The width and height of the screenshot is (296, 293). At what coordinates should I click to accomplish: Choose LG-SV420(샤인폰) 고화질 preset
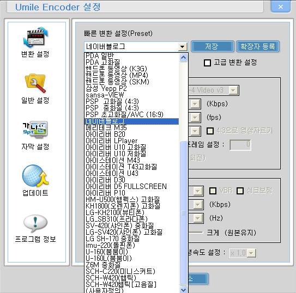(132, 232)
